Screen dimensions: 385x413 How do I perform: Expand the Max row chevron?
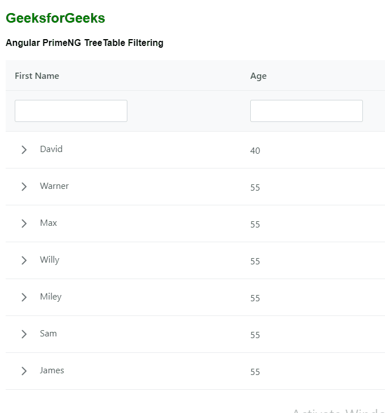point(24,224)
